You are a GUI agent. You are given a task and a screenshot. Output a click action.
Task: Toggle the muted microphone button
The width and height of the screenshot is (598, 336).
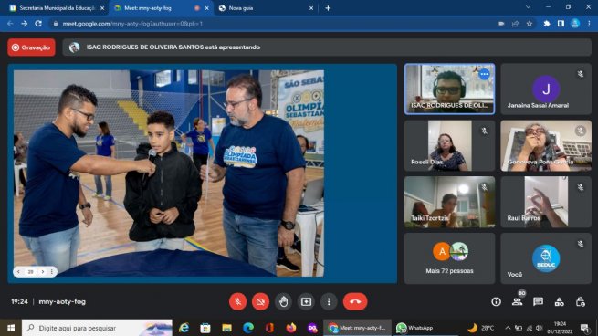click(x=237, y=301)
